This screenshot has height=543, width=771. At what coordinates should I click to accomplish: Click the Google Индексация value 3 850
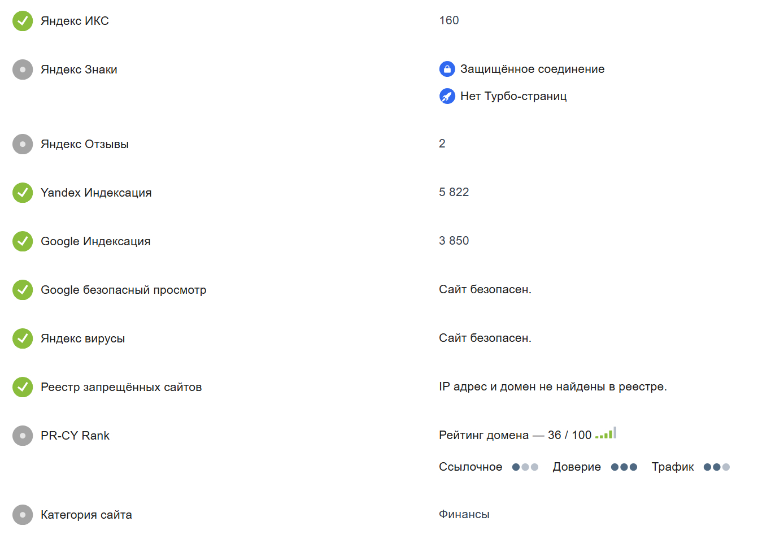(454, 241)
